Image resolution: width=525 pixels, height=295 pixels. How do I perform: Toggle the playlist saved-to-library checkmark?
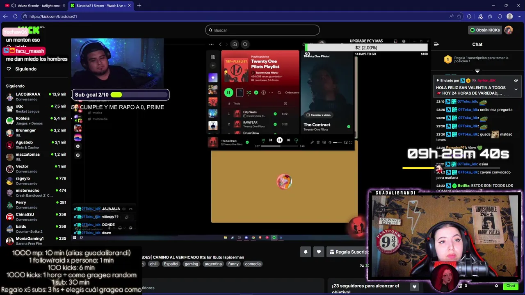coord(256,93)
